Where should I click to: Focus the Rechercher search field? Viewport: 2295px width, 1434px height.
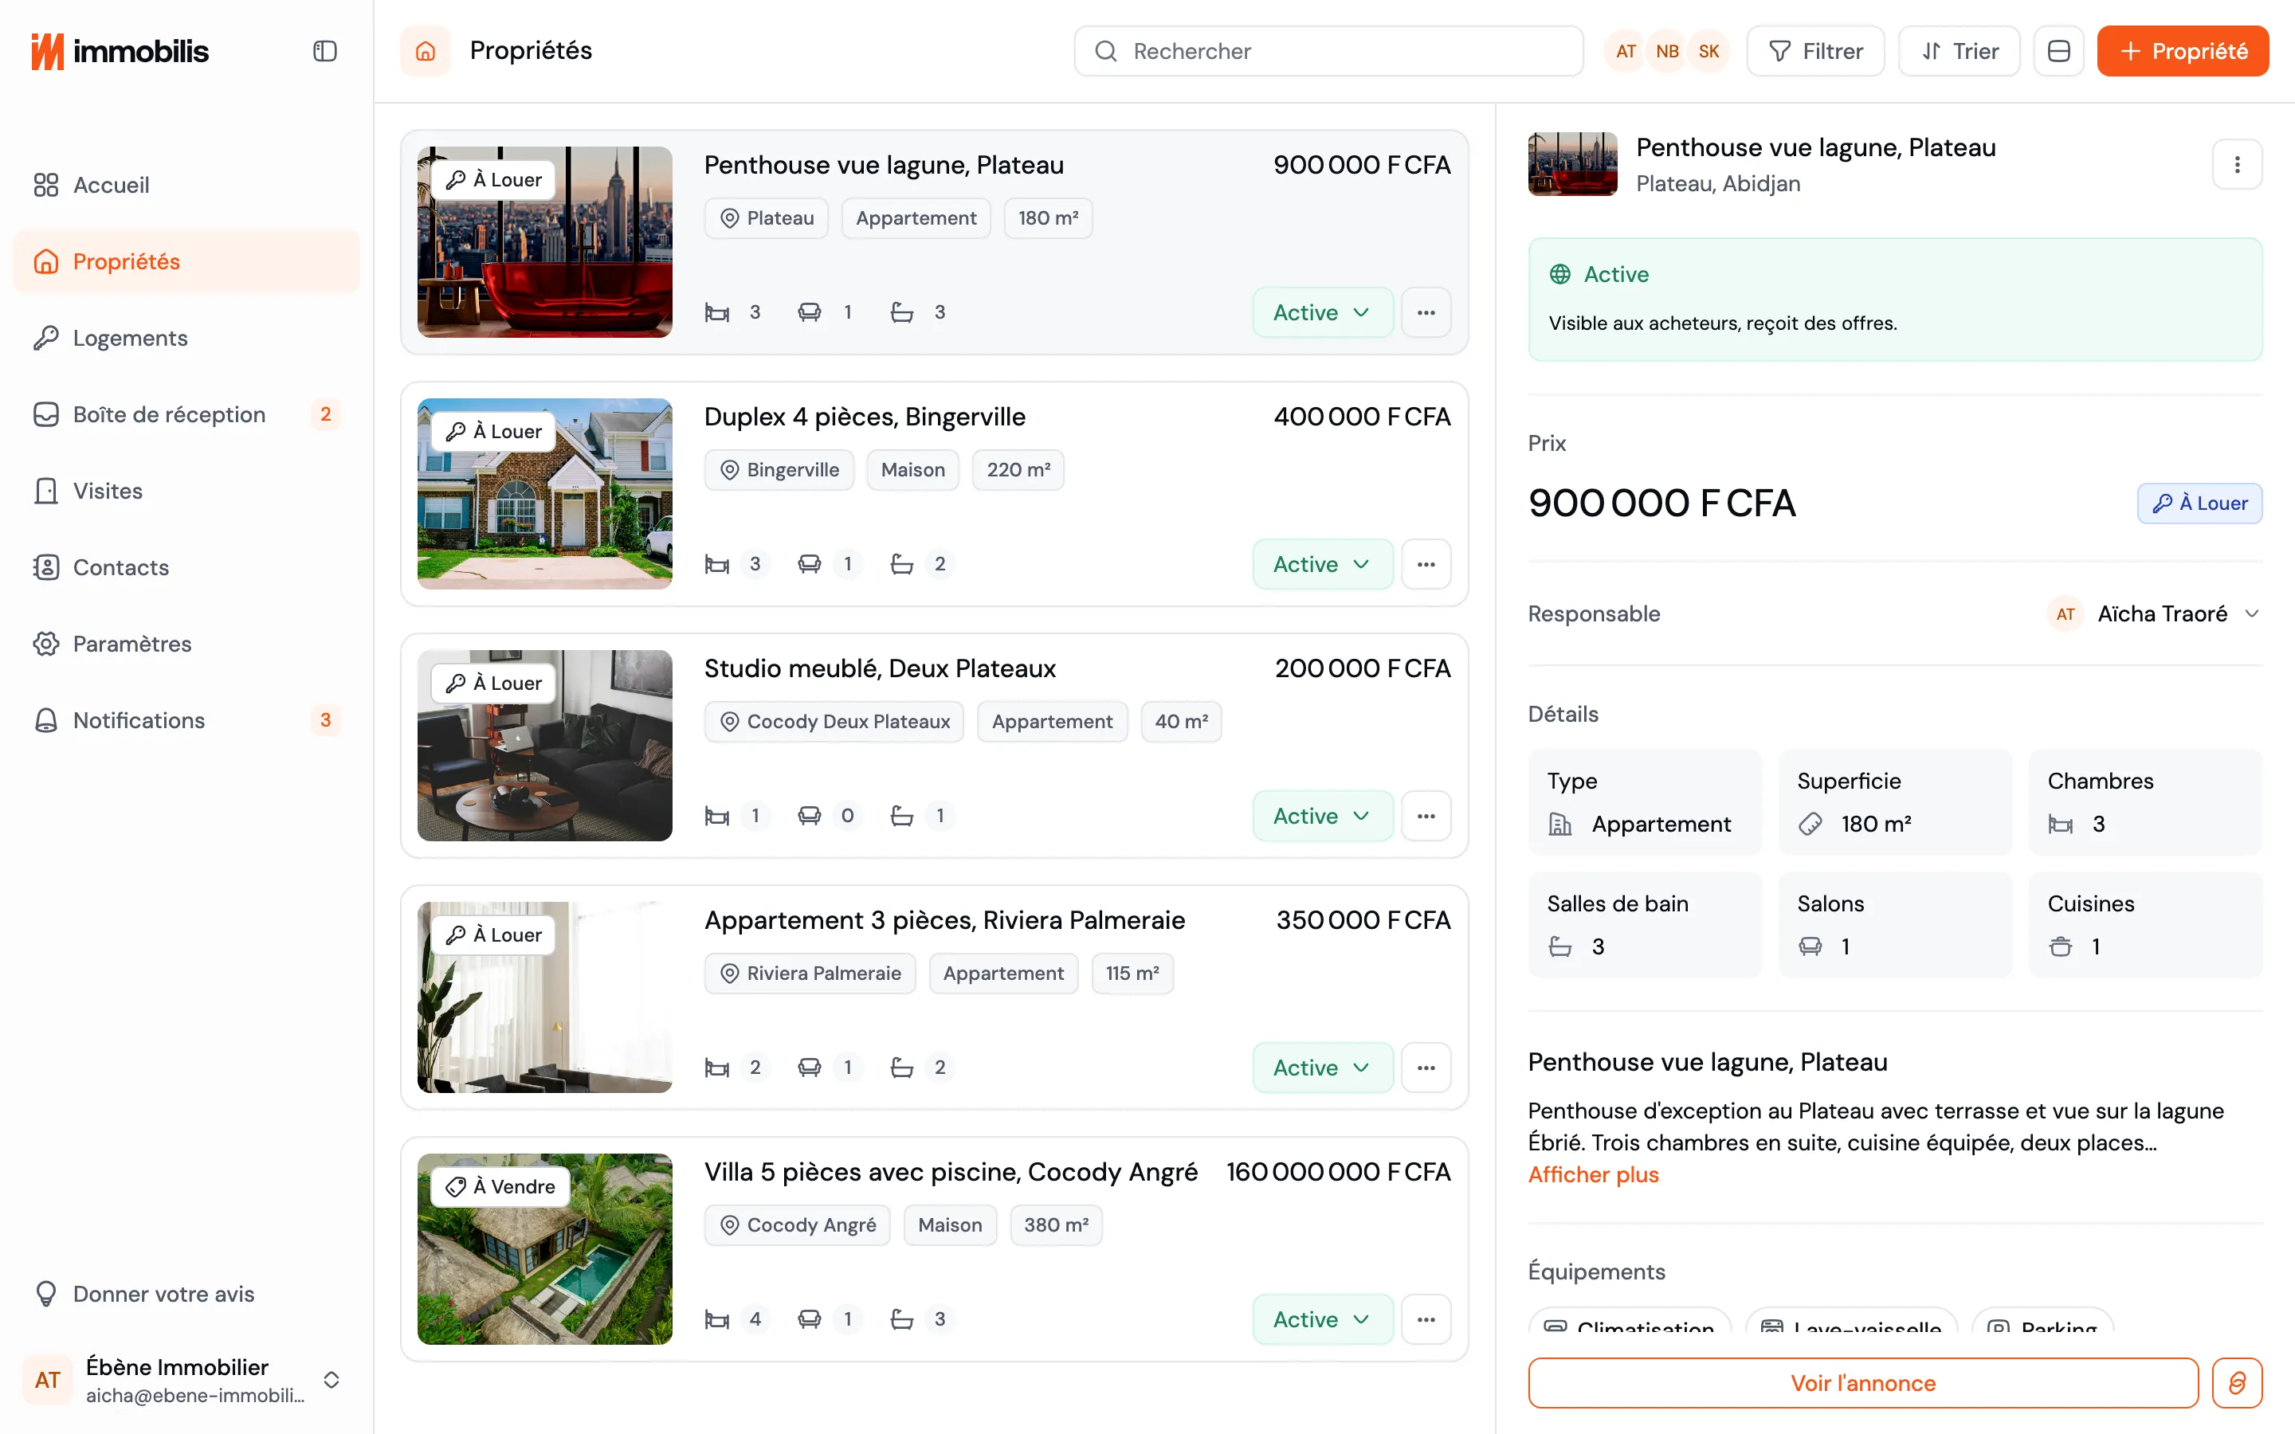pyautogui.click(x=1328, y=51)
